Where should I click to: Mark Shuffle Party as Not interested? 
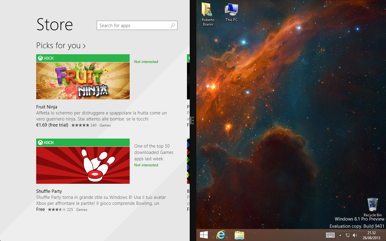coord(146,165)
